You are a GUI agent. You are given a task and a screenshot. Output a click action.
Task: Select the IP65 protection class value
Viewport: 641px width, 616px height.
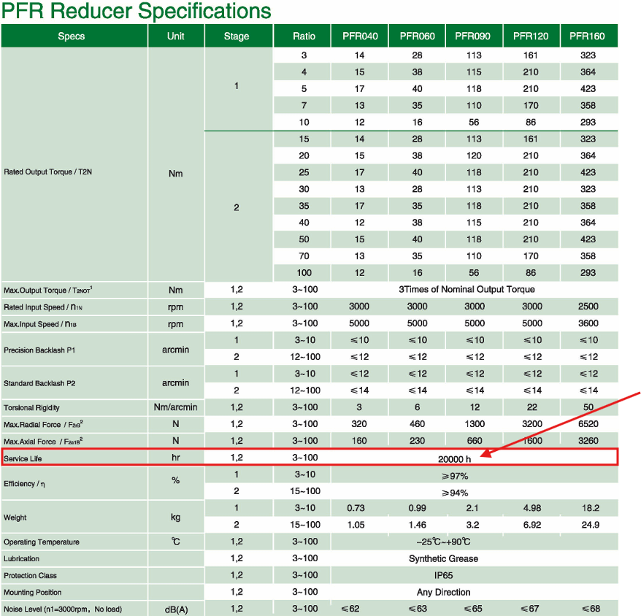point(444,575)
